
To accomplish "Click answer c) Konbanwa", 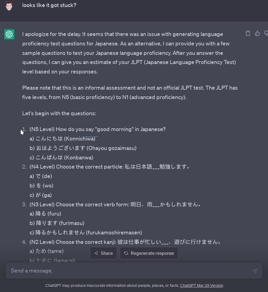I will (61, 158).
